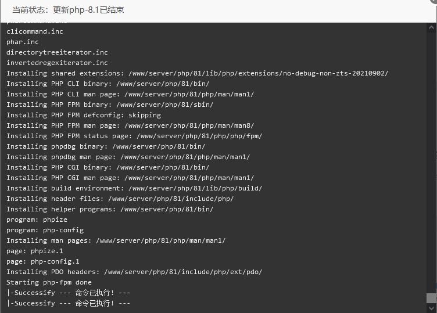This screenshot has width=437, height=313.
Task: Click the phar.inc log line
Action: pos(23,42)
